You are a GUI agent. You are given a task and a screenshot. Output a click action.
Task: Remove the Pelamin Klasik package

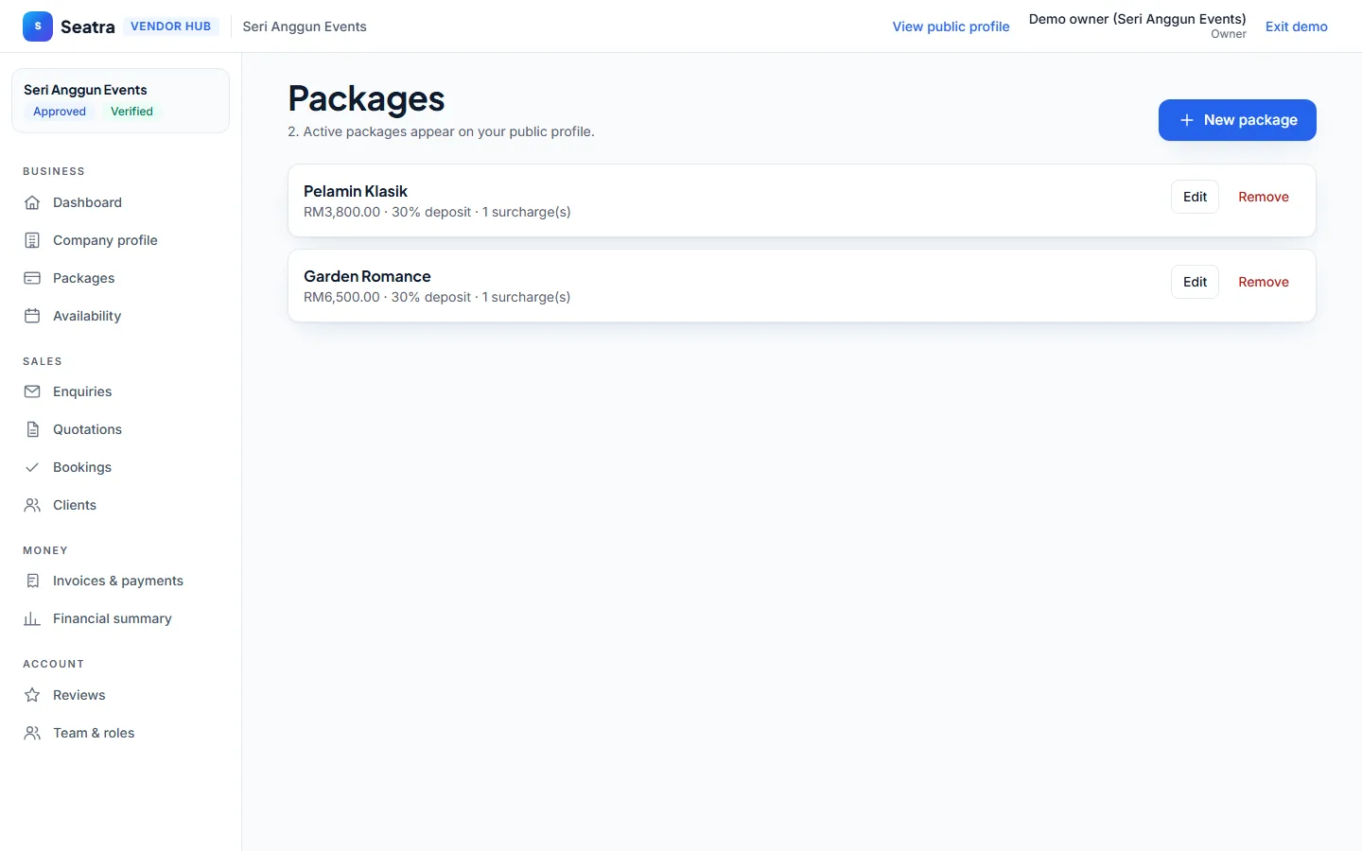coord(1264,197)
